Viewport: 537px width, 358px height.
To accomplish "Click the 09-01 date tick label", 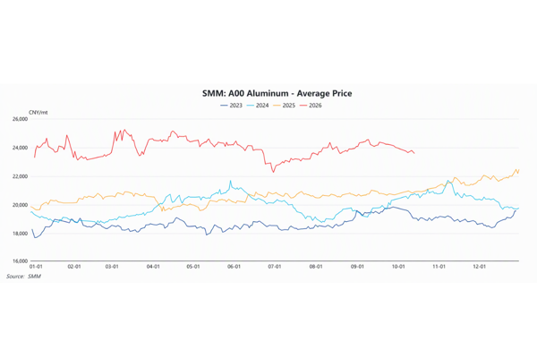I will tap(357, 267).
